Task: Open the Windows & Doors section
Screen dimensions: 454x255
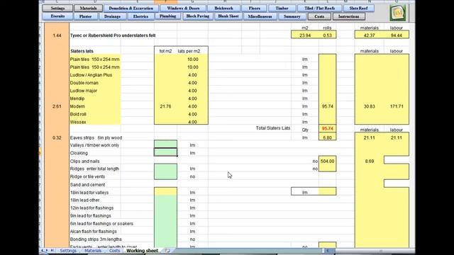Action: coord(183,8)
